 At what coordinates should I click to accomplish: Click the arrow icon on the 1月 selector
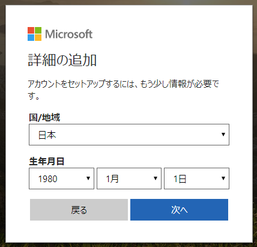click(156, 178)
